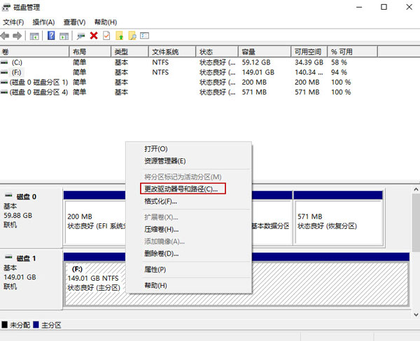The height and width of the screenshot is (341, 420).
Task: Open the 文件(F) menu
Action: pos(13,22)
